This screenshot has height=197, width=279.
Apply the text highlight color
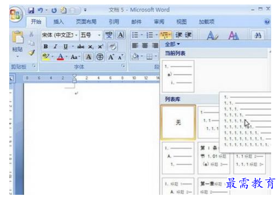(x=46, y=57)
